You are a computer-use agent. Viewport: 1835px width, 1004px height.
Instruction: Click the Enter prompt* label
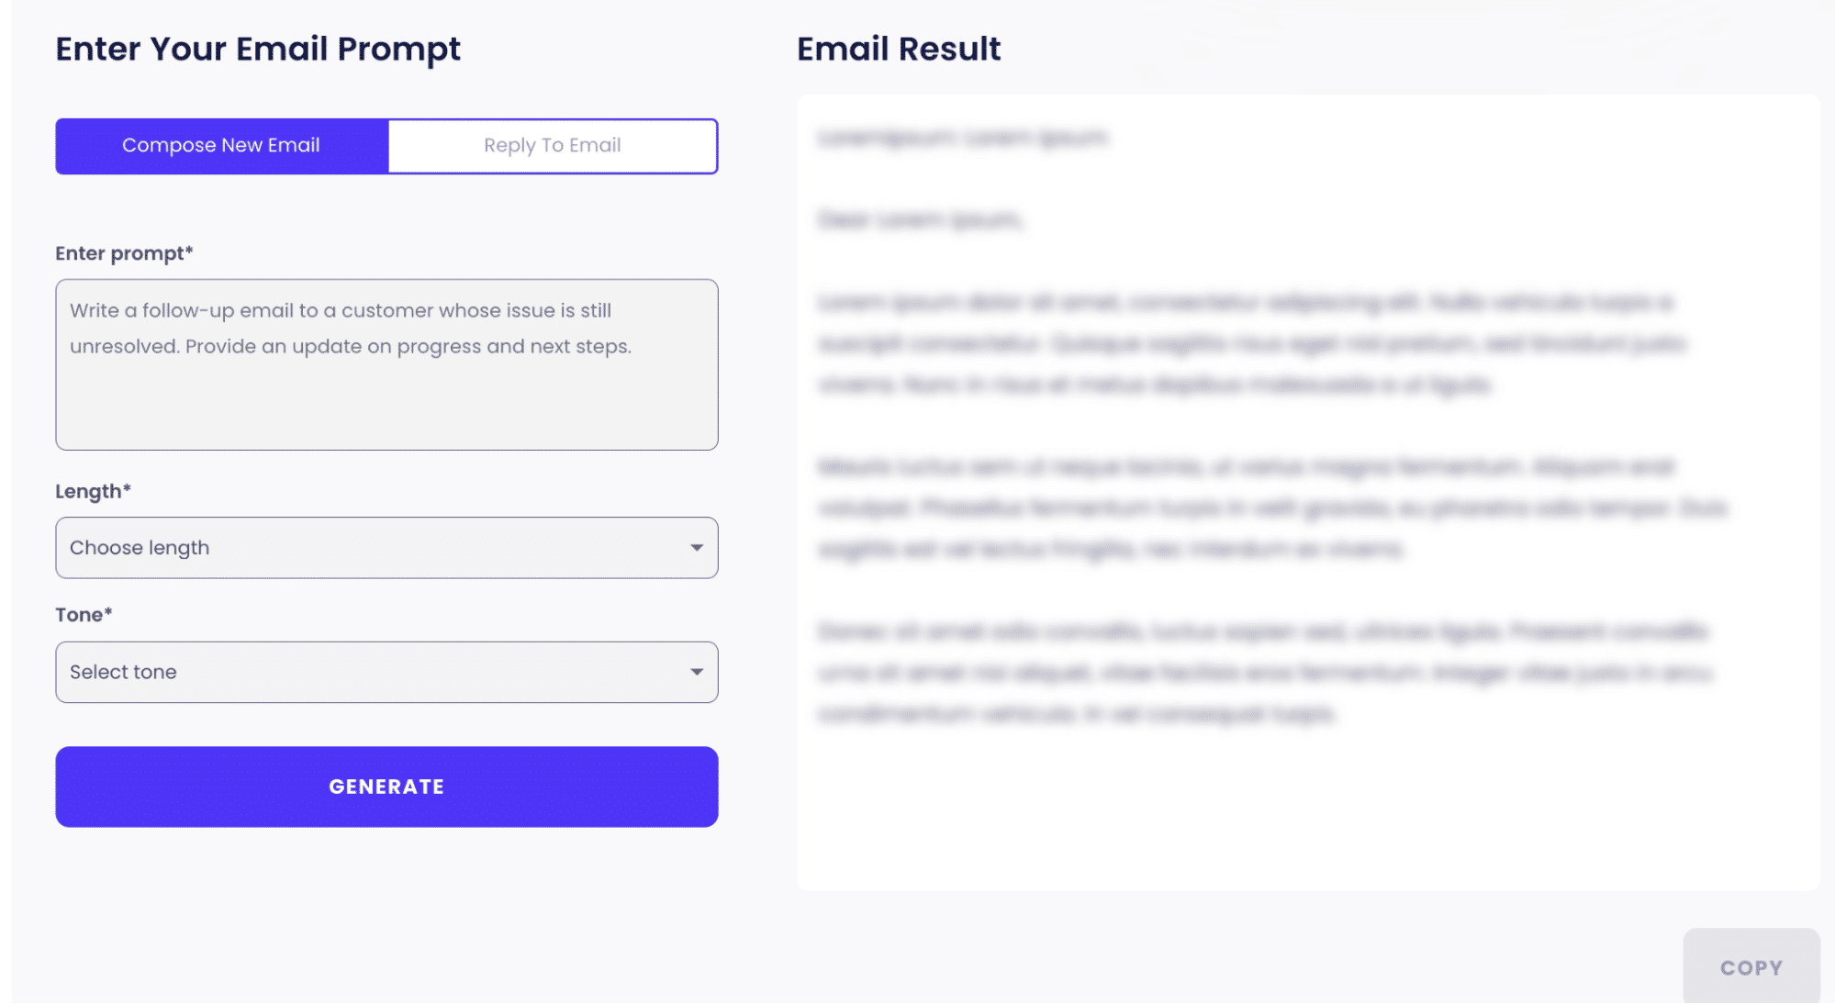tap(125, 252)
